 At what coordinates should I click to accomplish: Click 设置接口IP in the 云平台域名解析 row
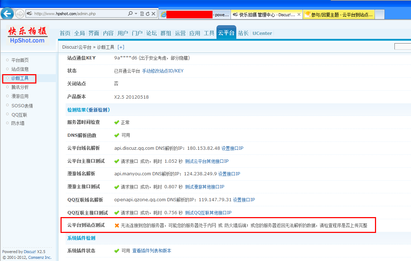[232, 148]
